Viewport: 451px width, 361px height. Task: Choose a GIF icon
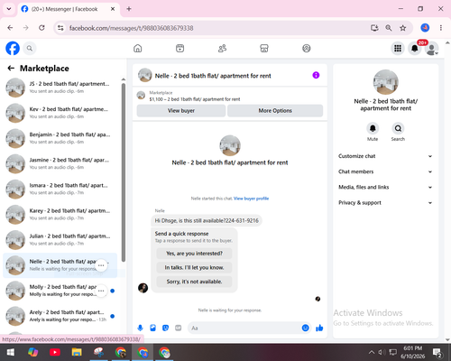(179, 328)
